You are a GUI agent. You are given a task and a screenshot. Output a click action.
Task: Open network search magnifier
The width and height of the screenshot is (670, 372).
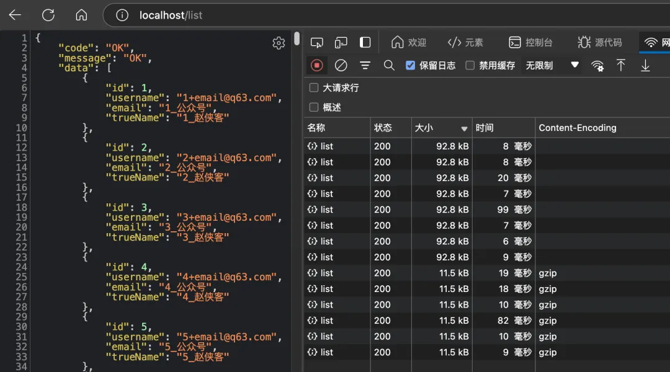point(389,65)
